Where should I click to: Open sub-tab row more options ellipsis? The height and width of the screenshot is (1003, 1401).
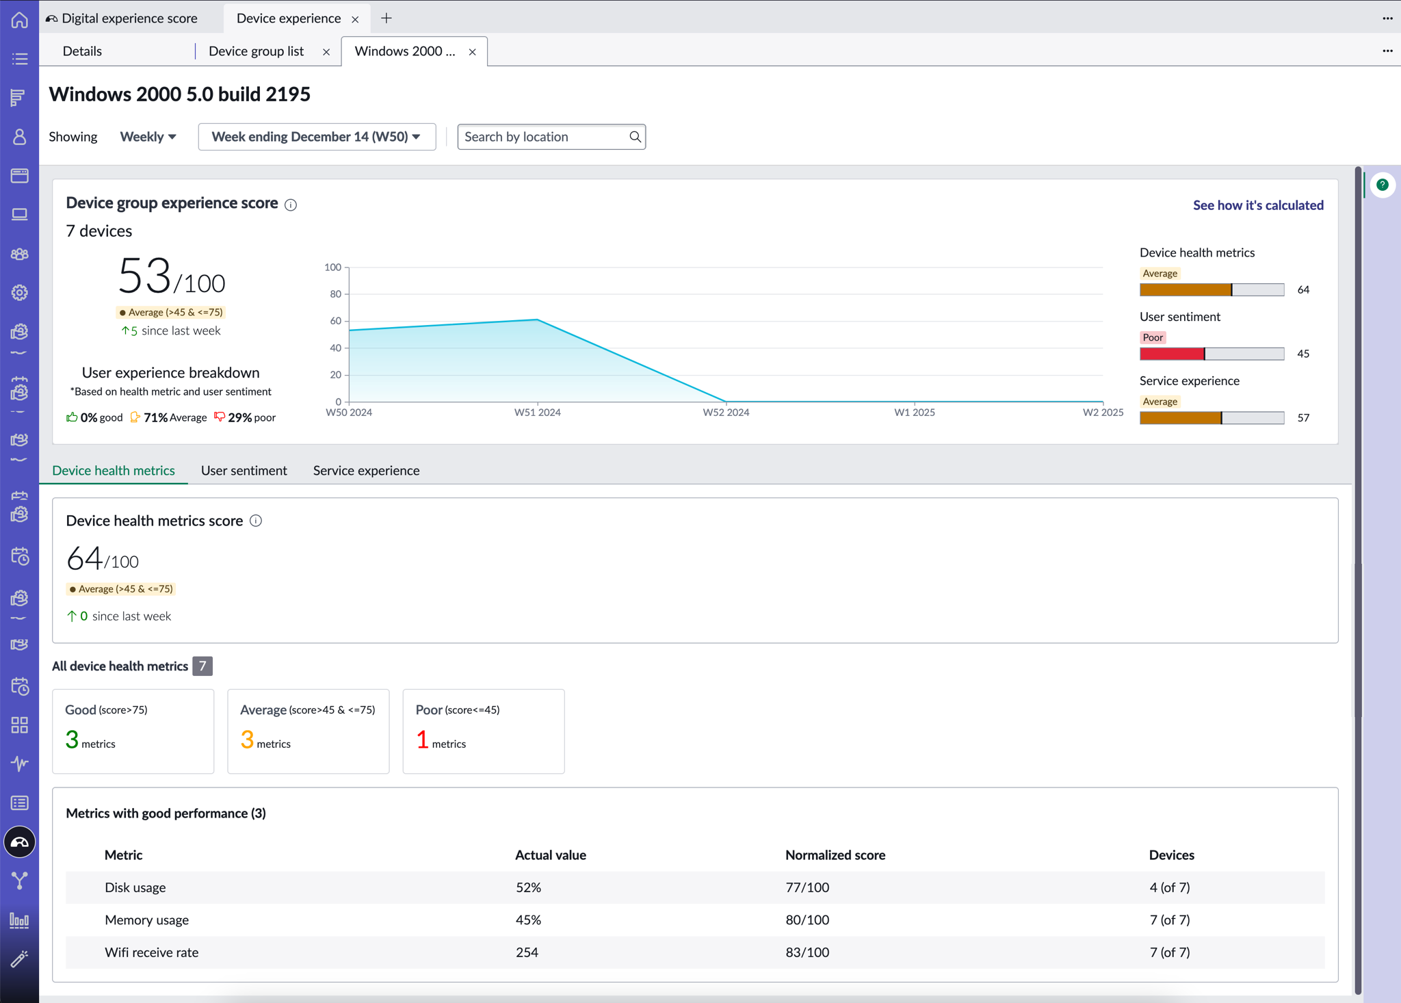(x=1387, y=51)
